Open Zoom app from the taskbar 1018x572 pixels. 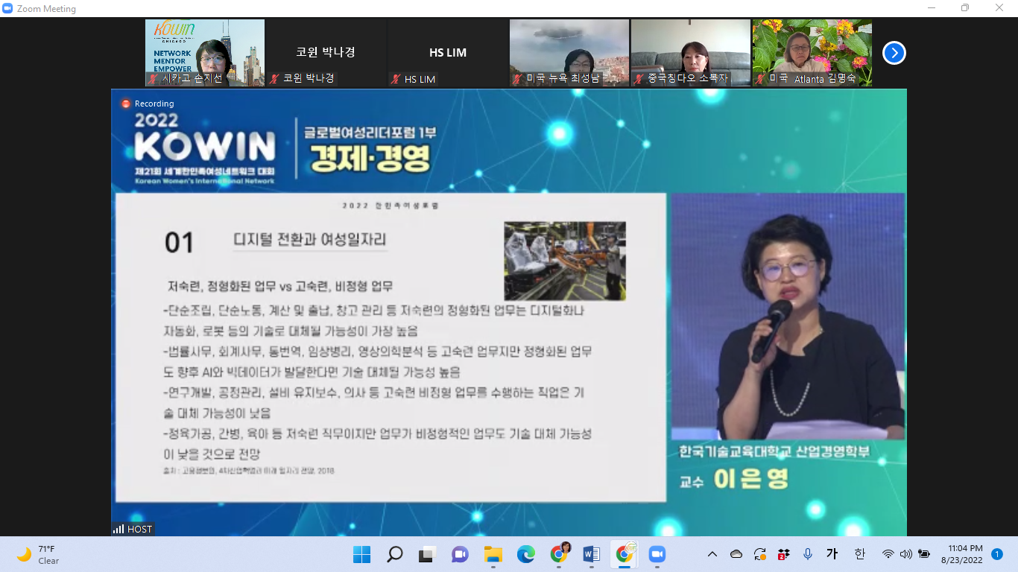[x=657, y=554]
